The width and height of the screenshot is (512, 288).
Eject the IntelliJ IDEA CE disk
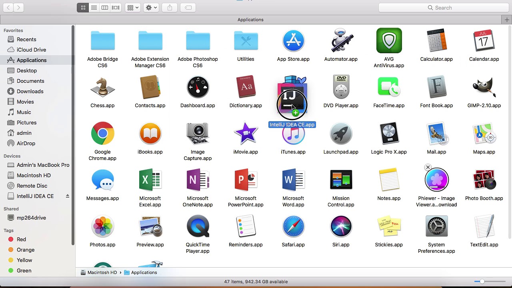click(67, 196)
